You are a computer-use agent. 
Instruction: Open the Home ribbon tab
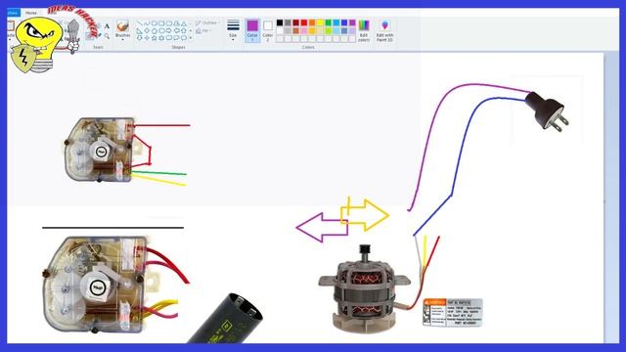click(30, 13)
